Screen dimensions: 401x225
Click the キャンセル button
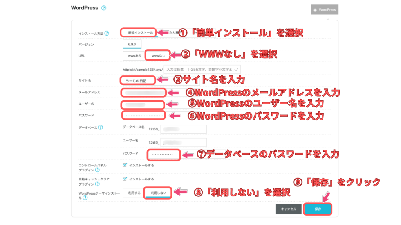tap(289, 209)
